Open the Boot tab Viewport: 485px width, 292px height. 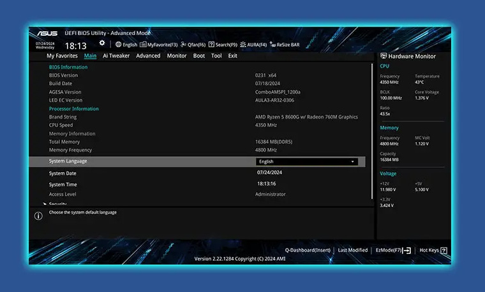pyautogui.click(x=199, y=55)
